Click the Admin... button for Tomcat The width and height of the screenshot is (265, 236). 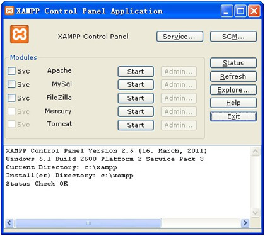[179, 125]
